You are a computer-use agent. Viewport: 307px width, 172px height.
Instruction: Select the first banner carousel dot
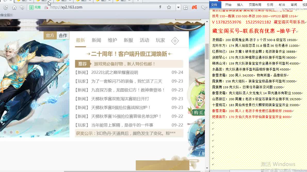[x=5, y=132]
